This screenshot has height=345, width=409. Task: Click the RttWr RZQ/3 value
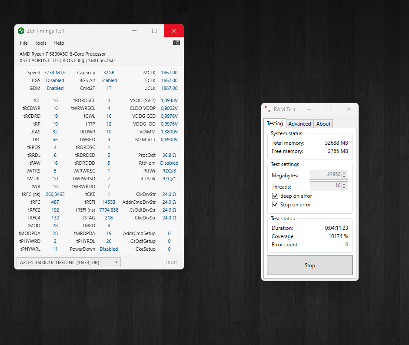[169, 171]
